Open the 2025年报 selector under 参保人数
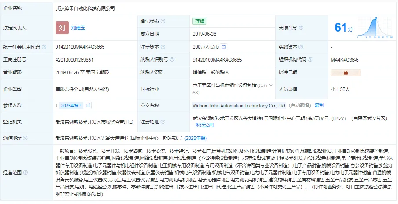This screenshot has height=204, width=398. point(71,106)
